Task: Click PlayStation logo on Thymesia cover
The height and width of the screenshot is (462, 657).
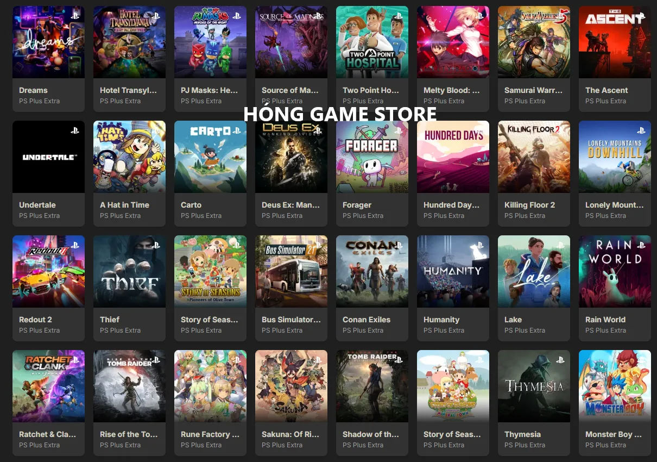Action: tap(560, 360)
